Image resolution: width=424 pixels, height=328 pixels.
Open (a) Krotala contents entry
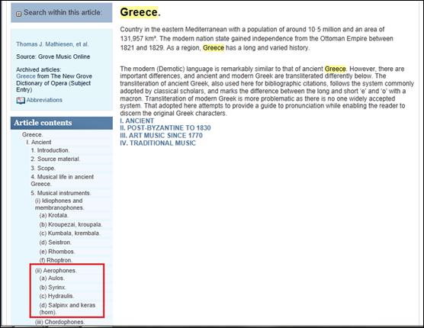coord(54,215)
